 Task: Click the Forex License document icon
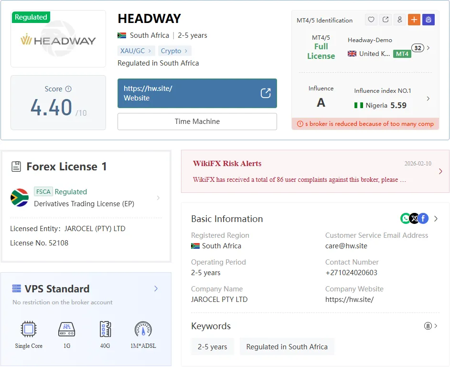click(16, 167)
